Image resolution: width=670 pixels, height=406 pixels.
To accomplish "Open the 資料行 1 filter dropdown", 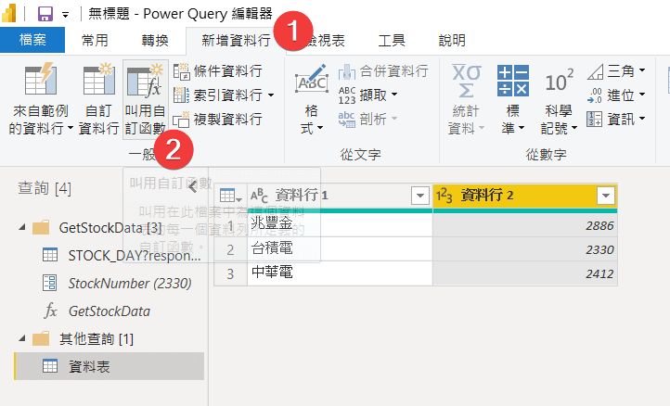I will point(418,196).
